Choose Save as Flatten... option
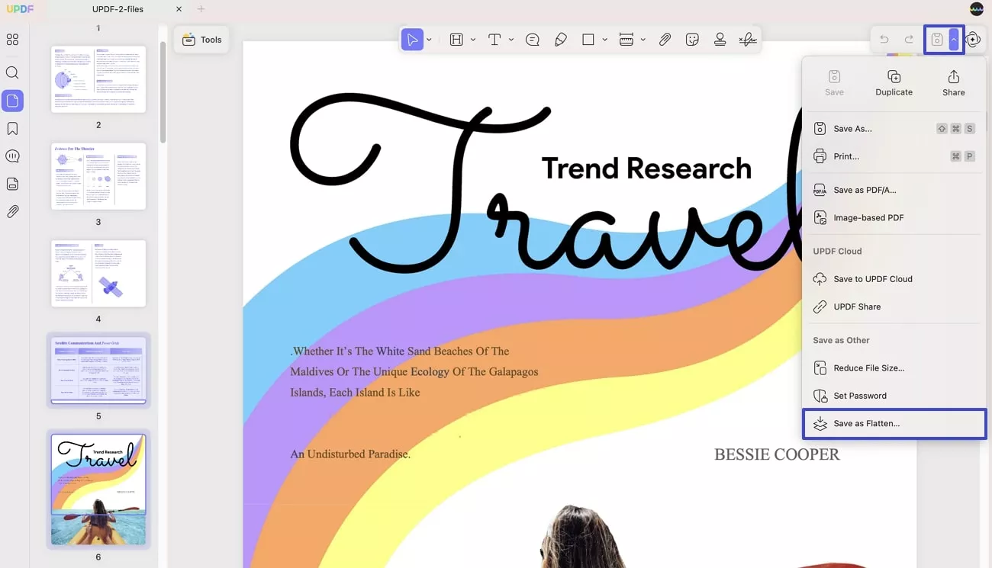The width and height of the screenshot is (992, 568). pos(894,423)
